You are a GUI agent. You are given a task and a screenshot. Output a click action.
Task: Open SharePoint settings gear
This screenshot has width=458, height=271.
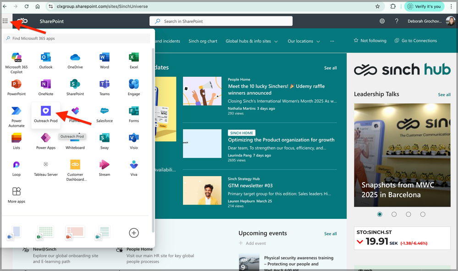tap(382, 21)
